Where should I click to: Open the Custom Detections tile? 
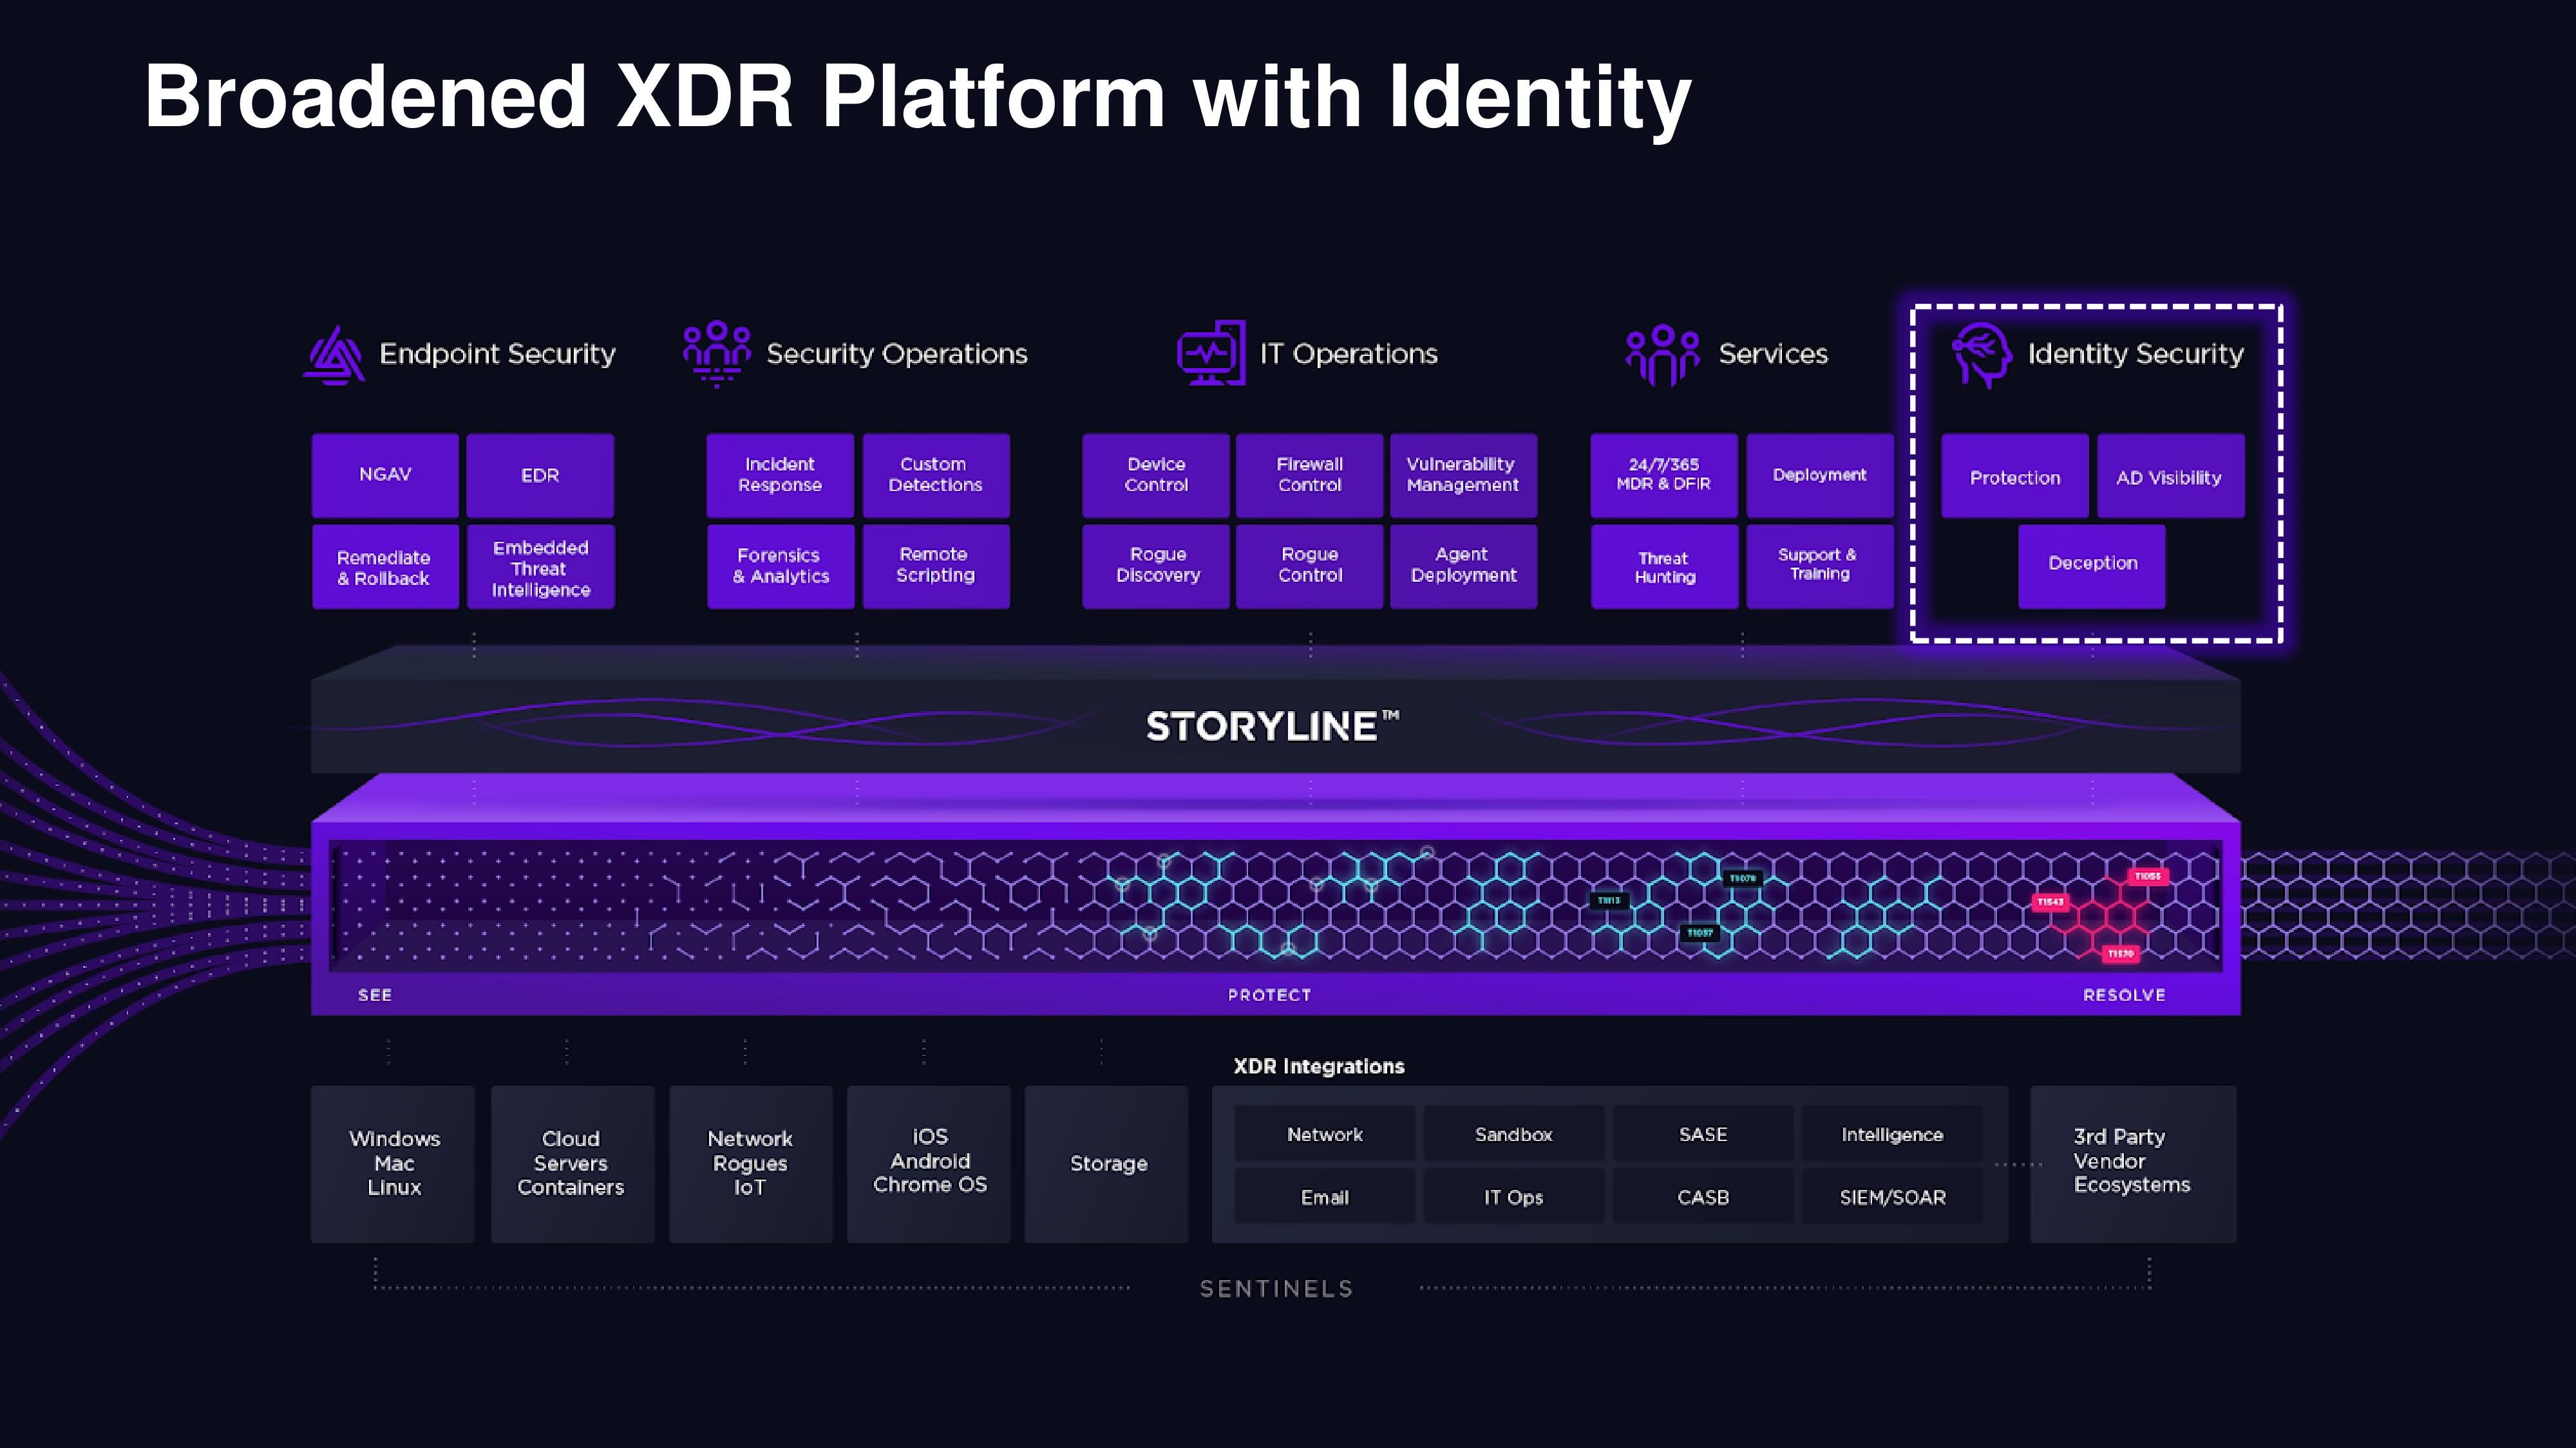pyautogui.click(x=936, y=475)
